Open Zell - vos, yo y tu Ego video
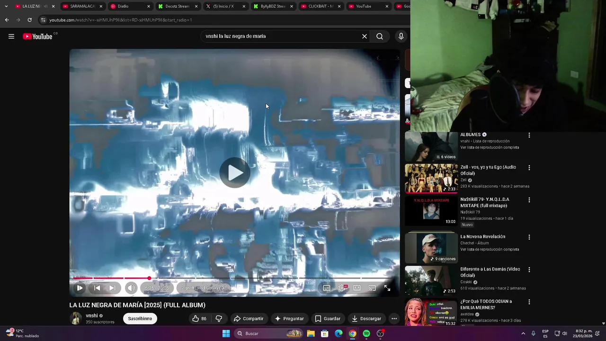 click(x=431, y=179)
